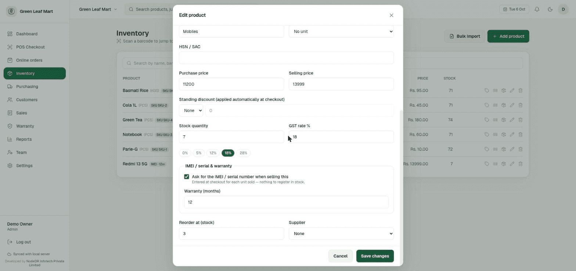Select the 18% GST rate chip
This screenshot has height=271, width=576.
pyautogui.click(x=228, y=153)
